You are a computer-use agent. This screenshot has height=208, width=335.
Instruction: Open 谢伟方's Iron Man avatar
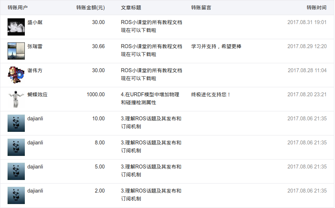click(16, 75)
